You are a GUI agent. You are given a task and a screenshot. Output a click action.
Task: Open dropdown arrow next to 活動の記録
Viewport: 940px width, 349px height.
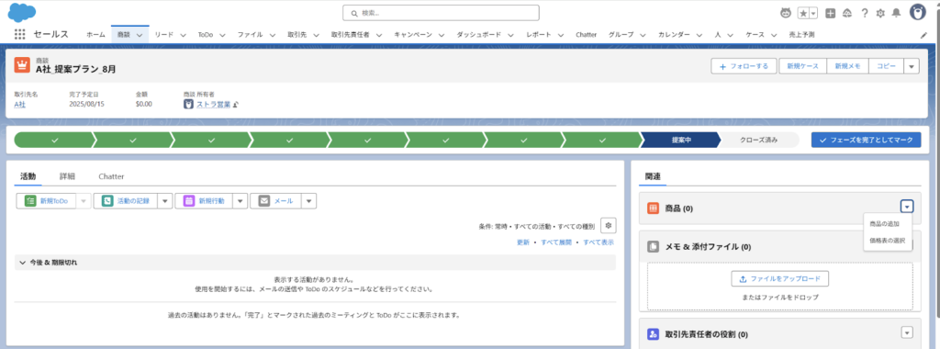(165, 201)
